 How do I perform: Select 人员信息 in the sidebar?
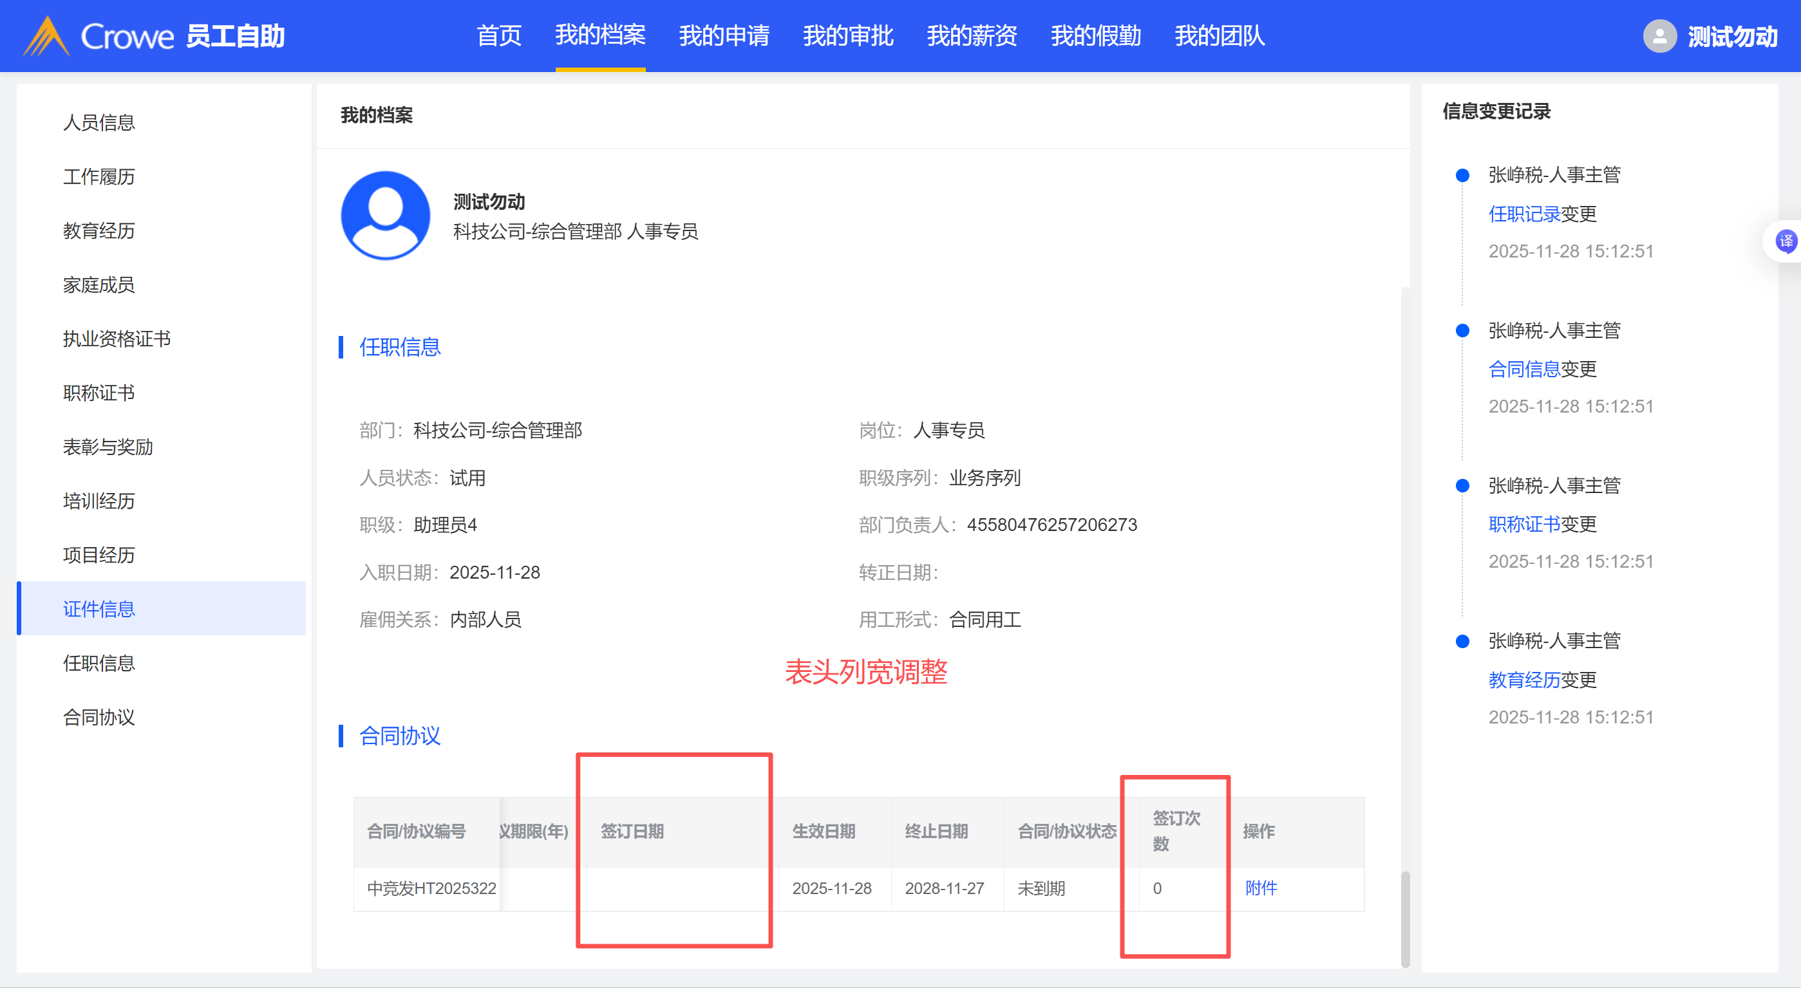[x=99, y=123]
